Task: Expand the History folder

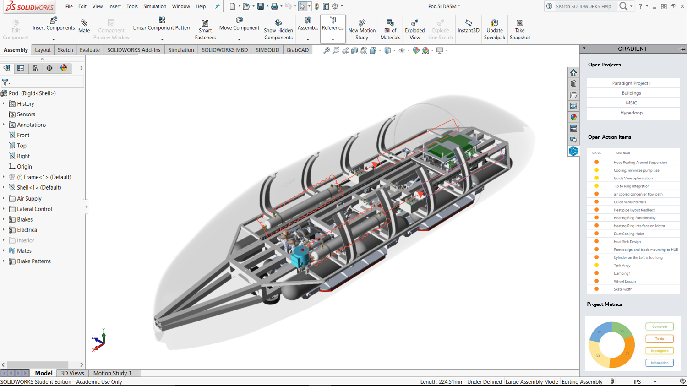Action: click(x=4, y=104)
